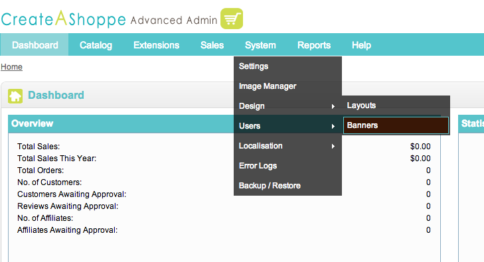Screen dimensions: 484x262
Task: Click the green Dashboard home icon
Action: (x=15, y=96)
